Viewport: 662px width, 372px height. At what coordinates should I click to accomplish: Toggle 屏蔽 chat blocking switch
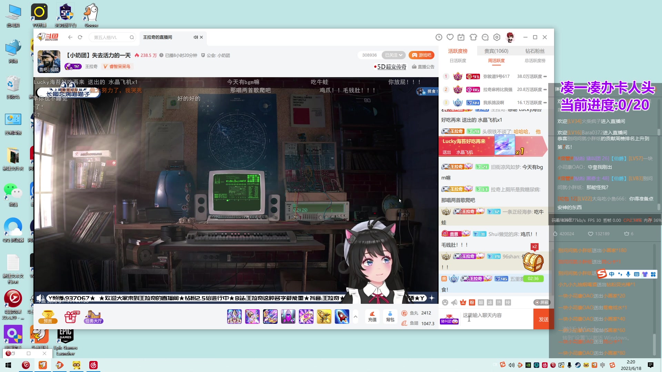click(542, 302)
